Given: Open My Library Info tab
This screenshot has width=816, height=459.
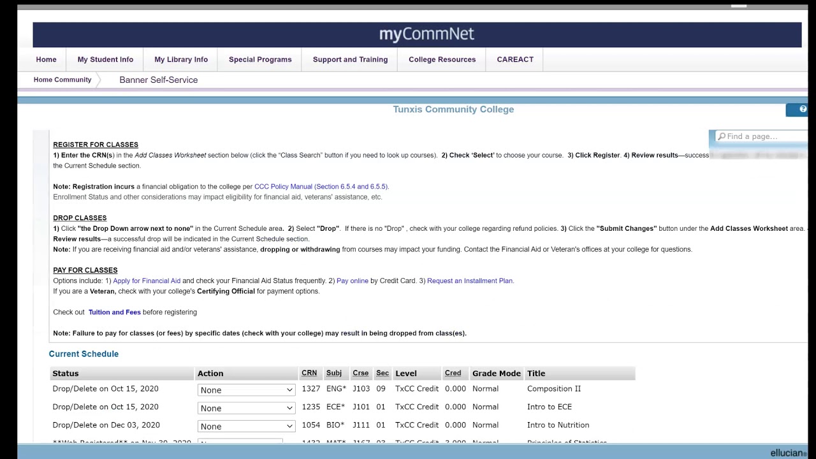Looking at the screenshot, I should (181, 59).
